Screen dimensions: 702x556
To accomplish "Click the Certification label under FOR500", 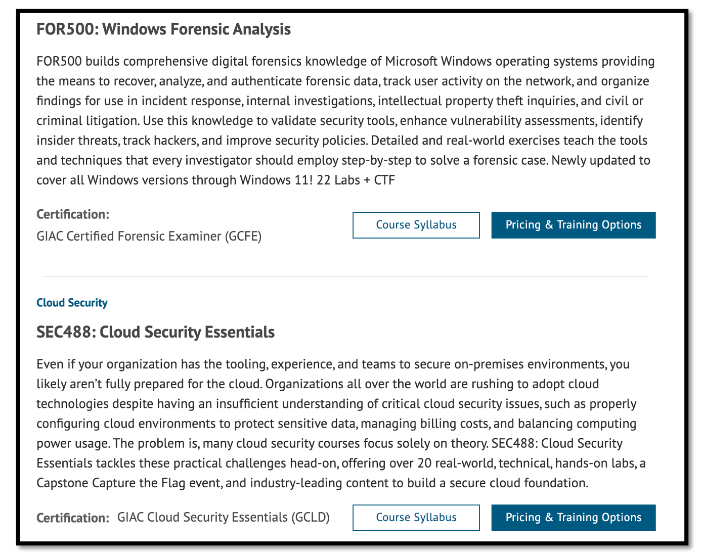I will pos(73,214).
